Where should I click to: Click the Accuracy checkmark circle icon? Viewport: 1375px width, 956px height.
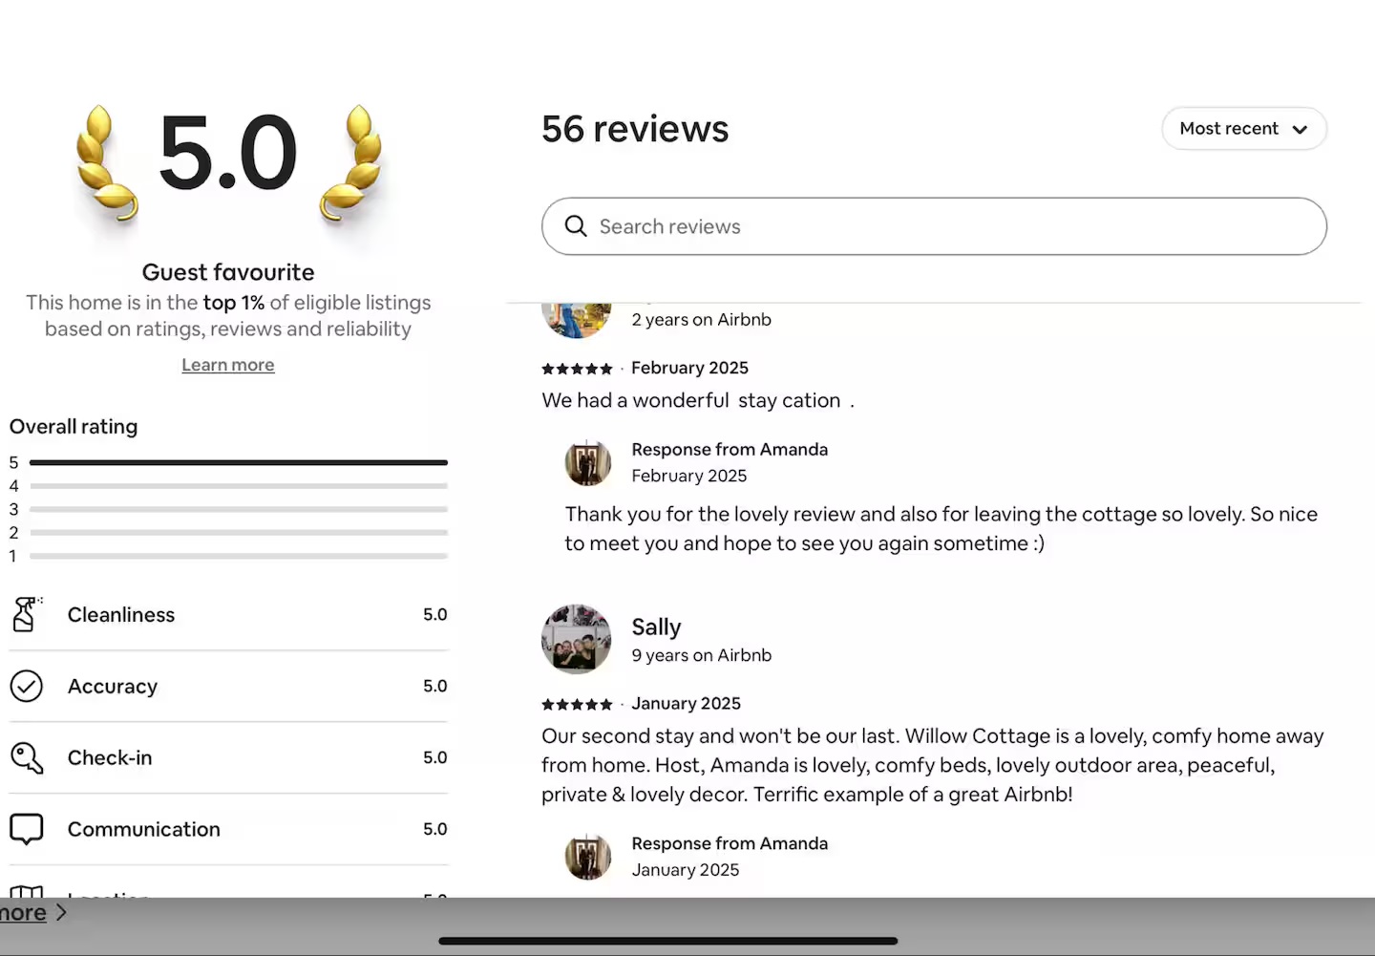pos(26,686)
